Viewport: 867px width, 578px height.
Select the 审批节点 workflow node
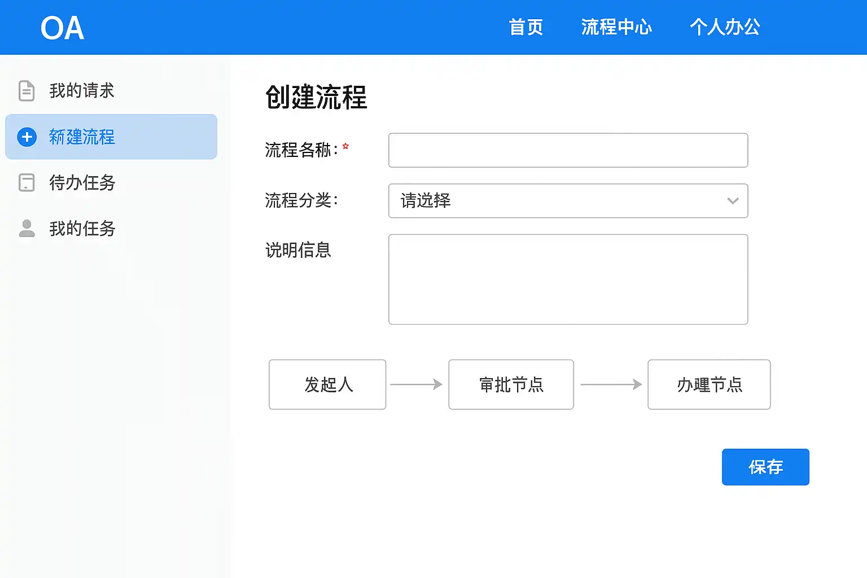[x=511, y=384]
